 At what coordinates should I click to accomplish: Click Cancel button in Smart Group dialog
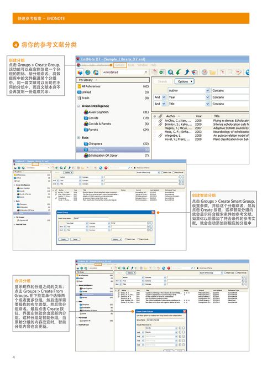click(75, 239)
